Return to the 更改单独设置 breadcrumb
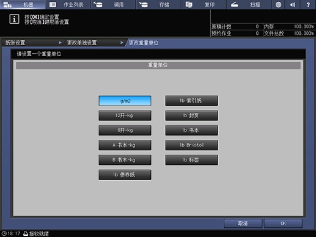 click(x=95, y=43)
